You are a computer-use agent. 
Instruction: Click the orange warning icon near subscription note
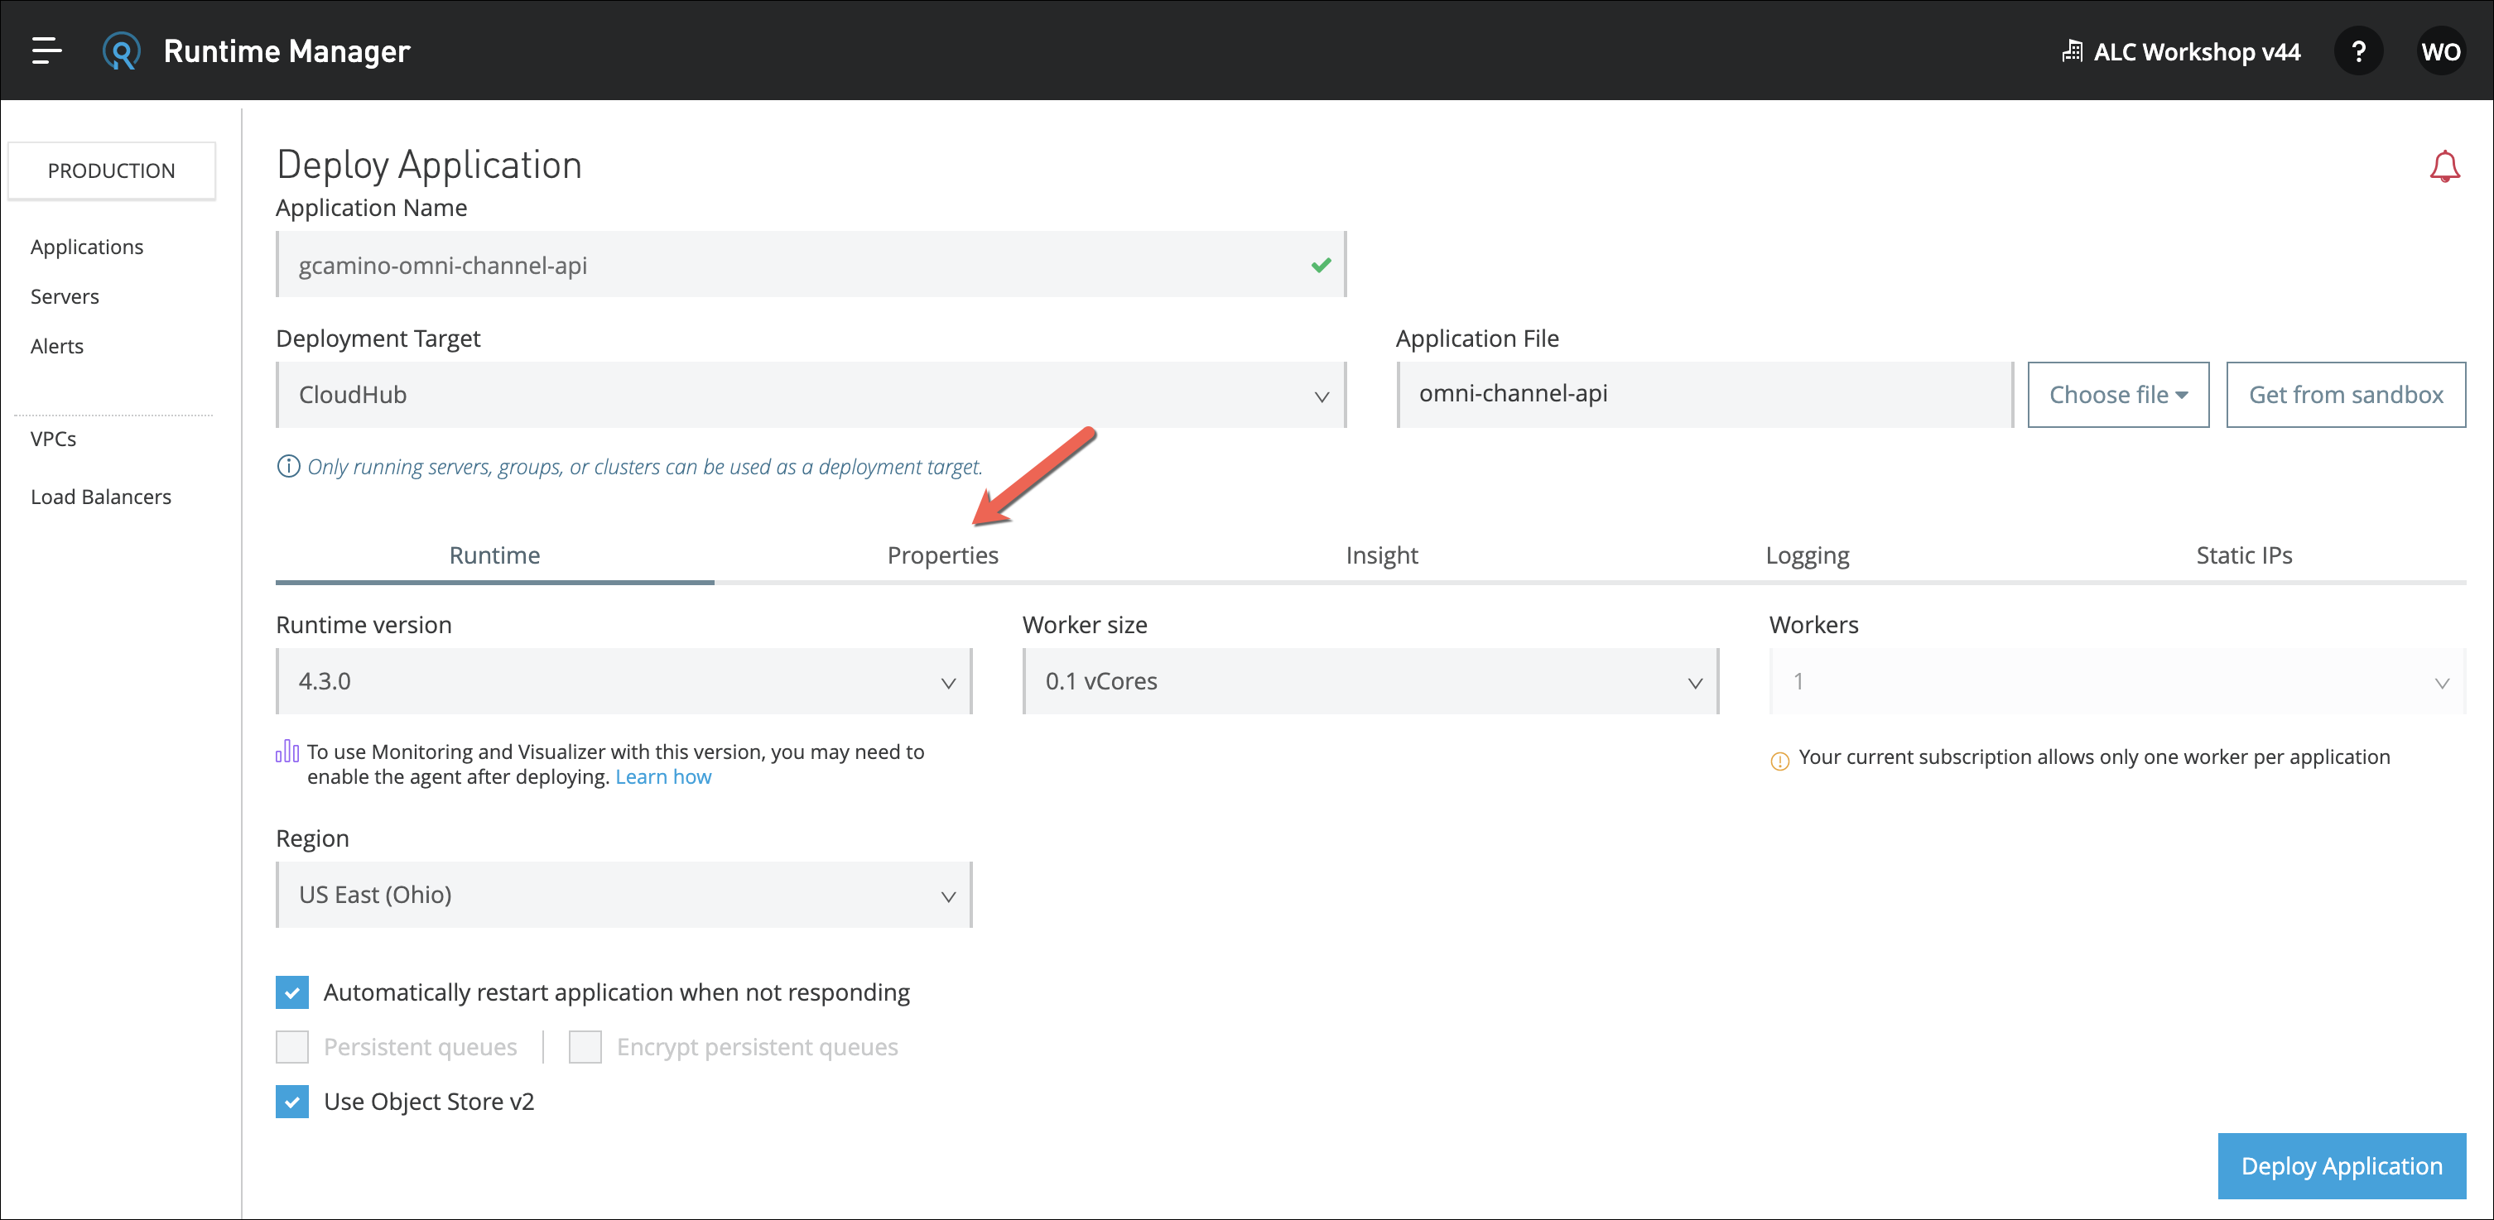coord(1779,761)
